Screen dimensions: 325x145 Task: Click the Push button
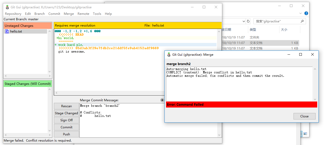point(66,134)
